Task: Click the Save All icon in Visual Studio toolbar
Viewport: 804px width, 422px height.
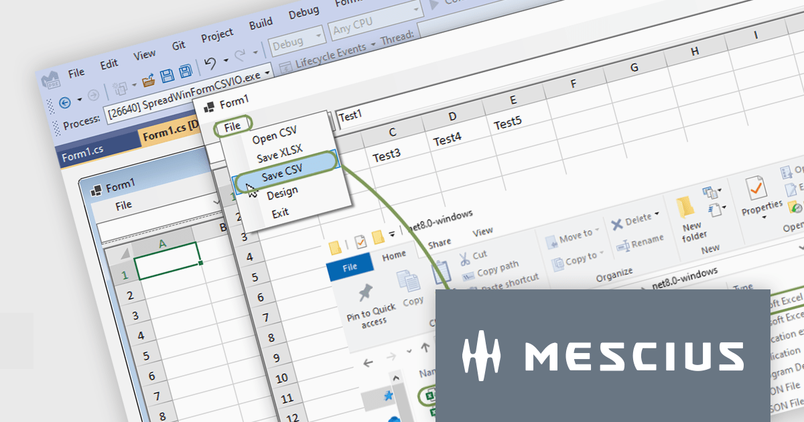Action: click(x=185, y=72)
